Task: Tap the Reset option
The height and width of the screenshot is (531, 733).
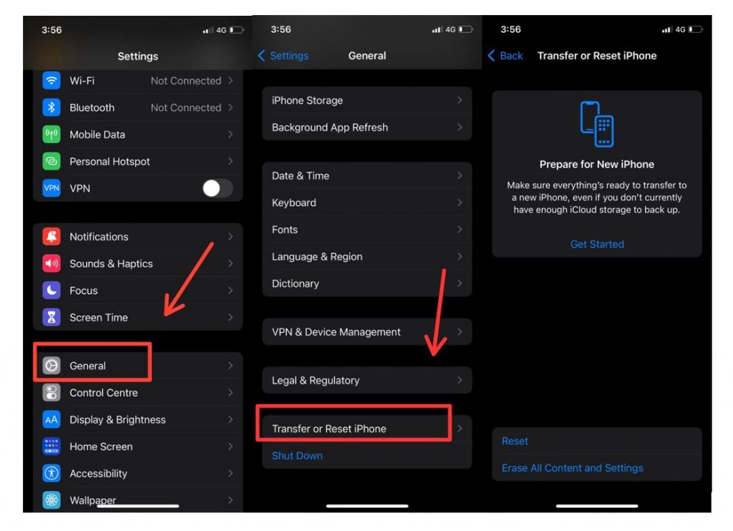Action: 515,441
